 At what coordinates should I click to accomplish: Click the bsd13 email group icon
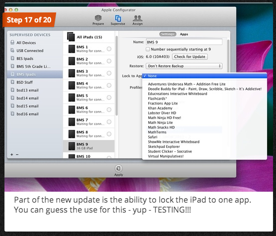(12, 90)
